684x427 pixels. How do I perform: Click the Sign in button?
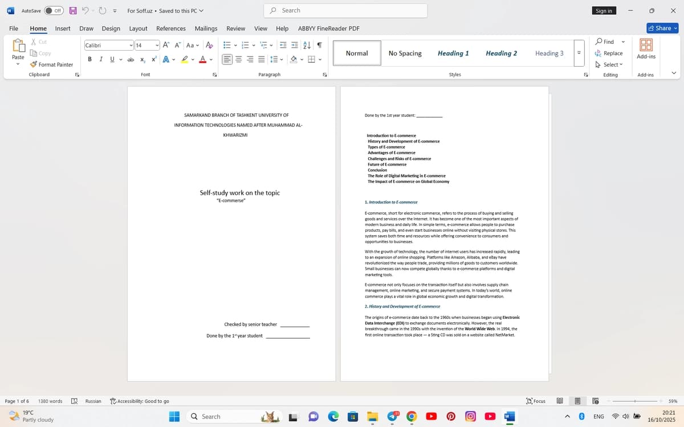coord(604,11)
